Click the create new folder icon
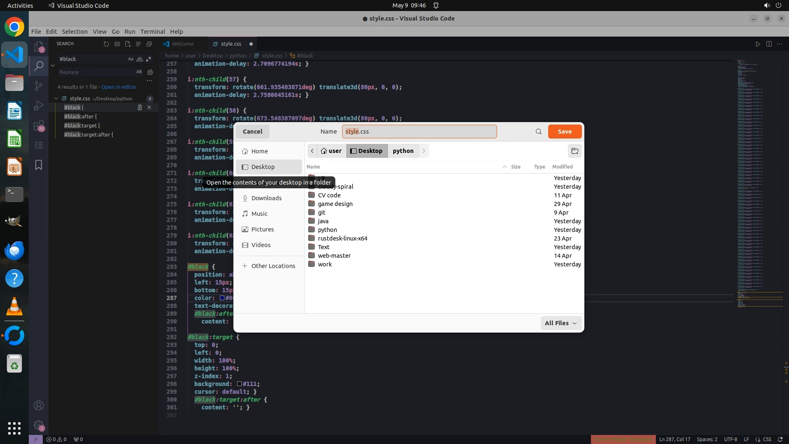 574,151
